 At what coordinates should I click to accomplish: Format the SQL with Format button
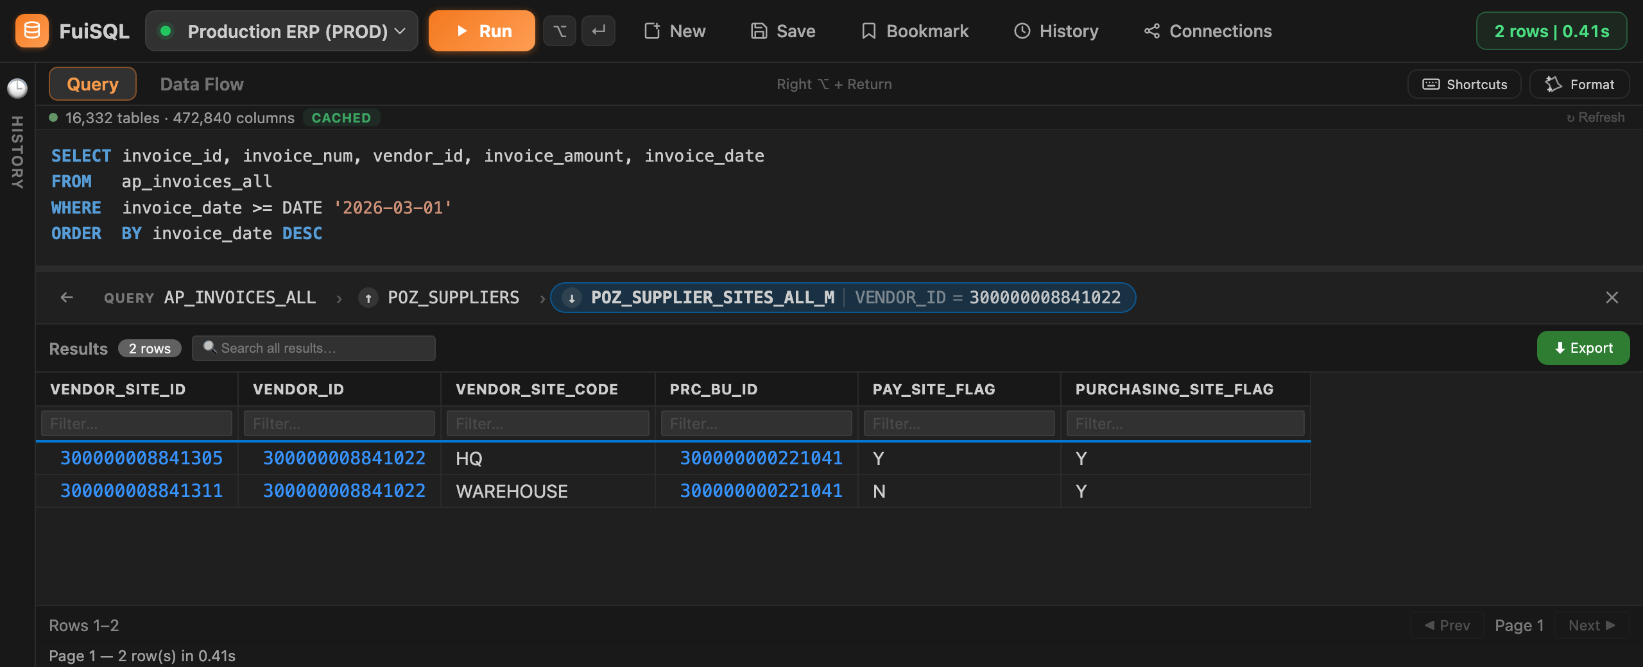(x=1579, y=84)
